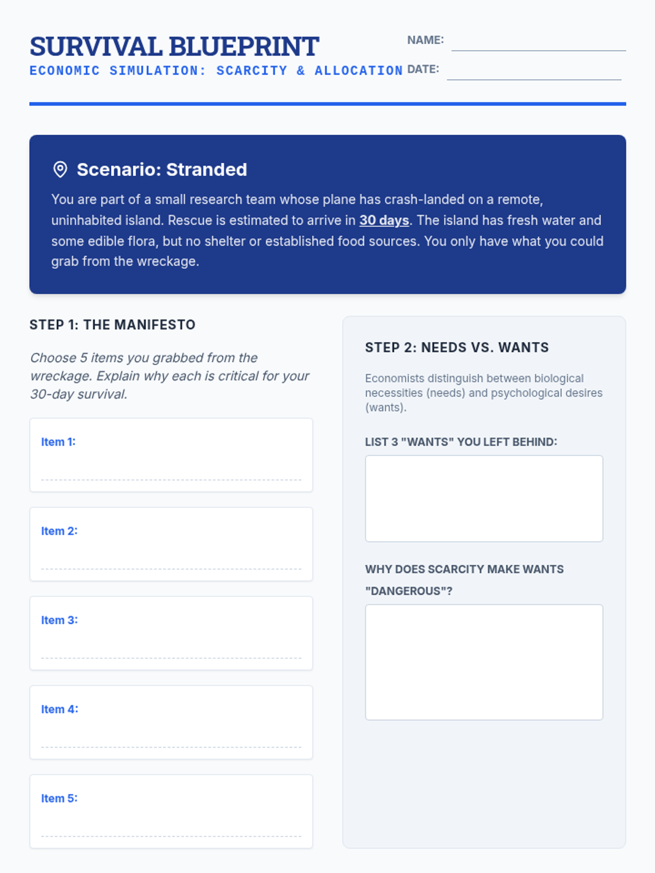Viewport: 655px width, 873px height.
Task: Click the 'Scenario: Stranded' heading
Action: point(162,170)
